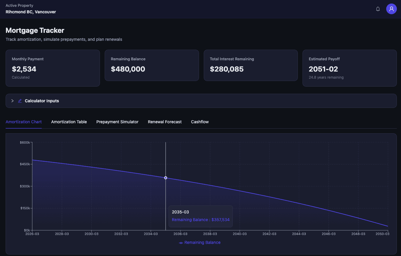
Task: Toggle the Remaining Balance legend label
Action: click(x=202, y=243)
